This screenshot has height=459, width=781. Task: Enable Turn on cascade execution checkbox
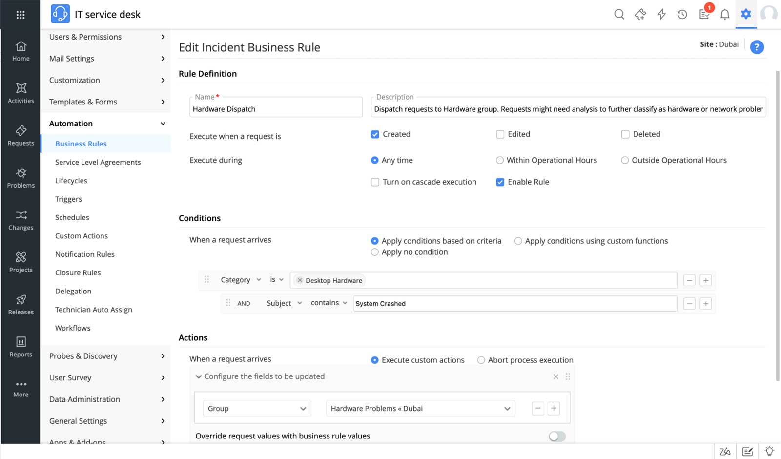click(x=375, y=182)
